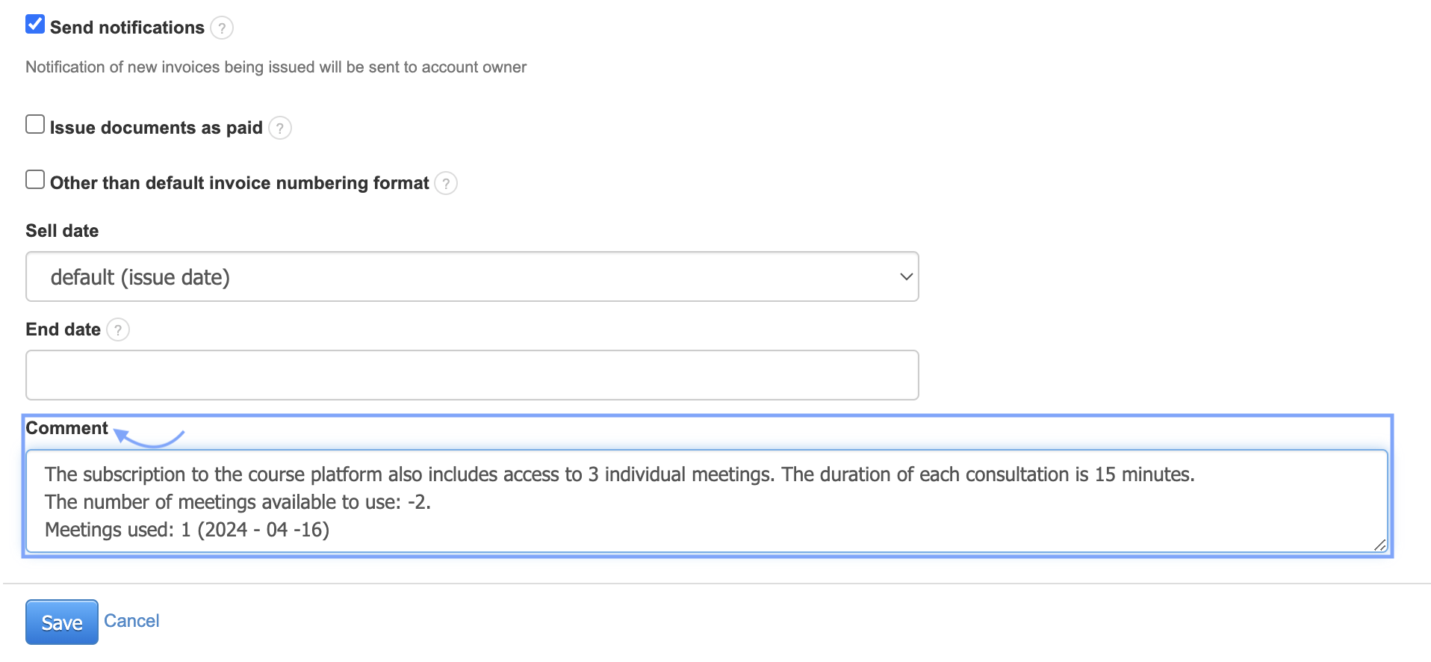Click the Send notifications label text

coord(127,28)
